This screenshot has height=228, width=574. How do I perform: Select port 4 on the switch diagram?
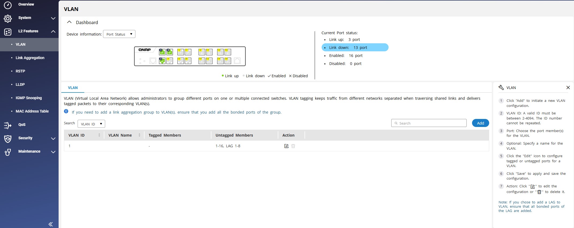tap(170, 61)
